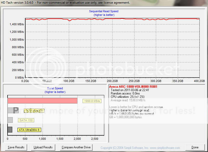Viewport: 208px width, 152px height.
Task: Click MB/s = 1,000,000 bytes per second
Action: 132,114
